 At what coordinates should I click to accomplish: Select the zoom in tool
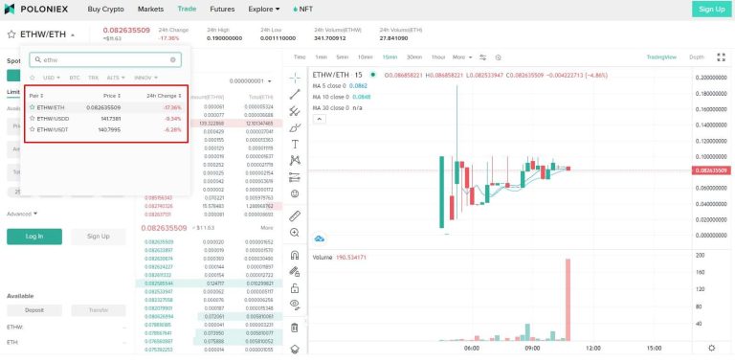click(295, 233)
